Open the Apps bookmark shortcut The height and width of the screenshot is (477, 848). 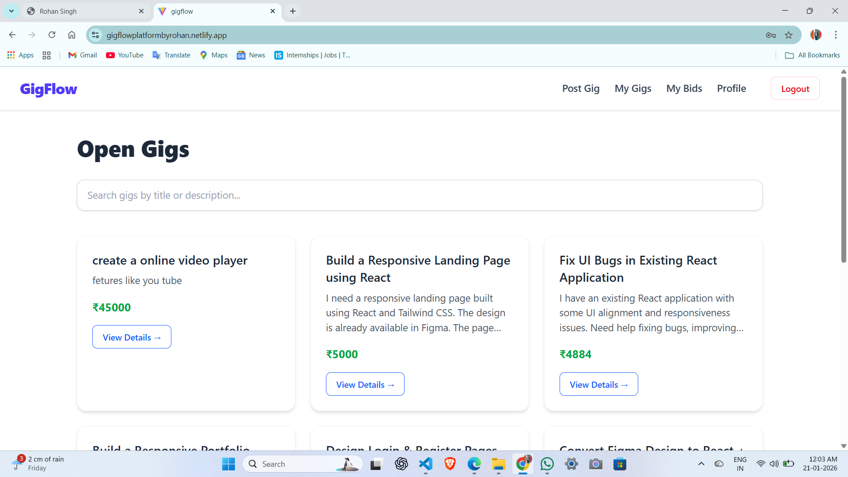21,55
